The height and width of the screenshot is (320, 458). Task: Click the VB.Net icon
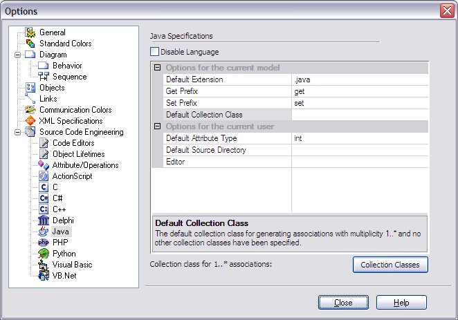44,276
